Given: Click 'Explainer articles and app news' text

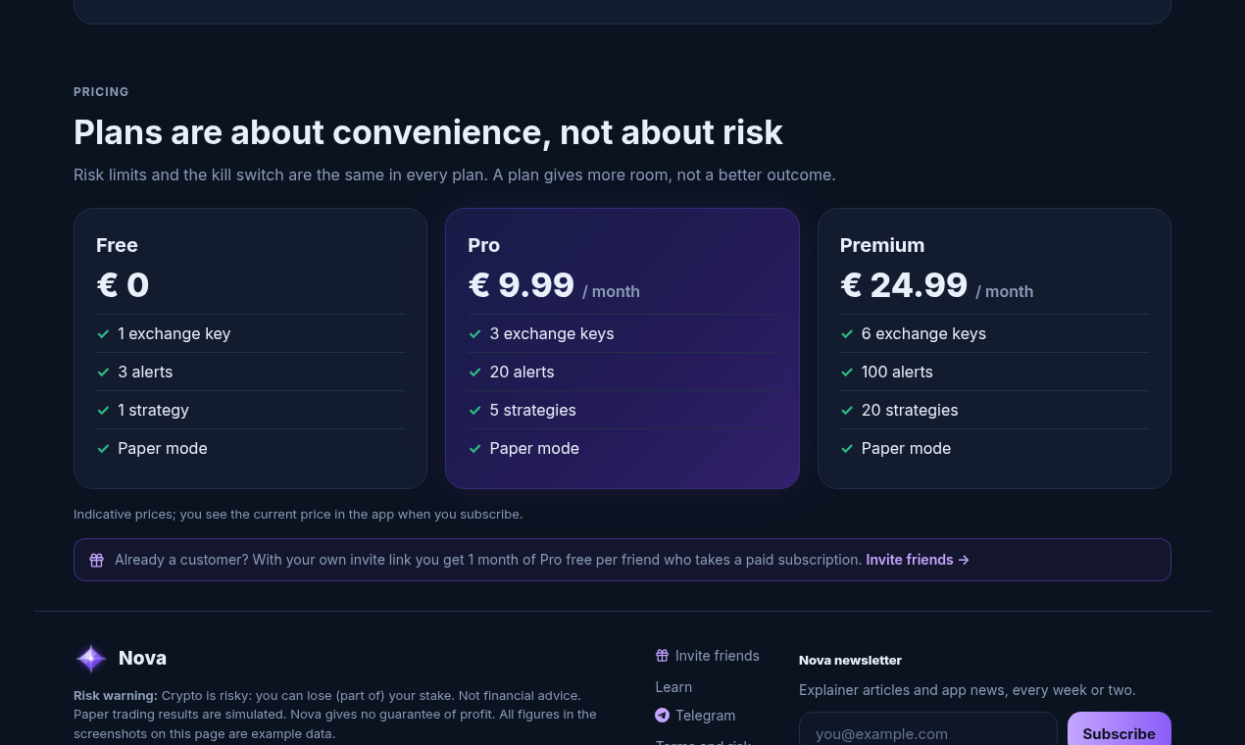Looking at the screenshot, I should [x=967, y=690].
